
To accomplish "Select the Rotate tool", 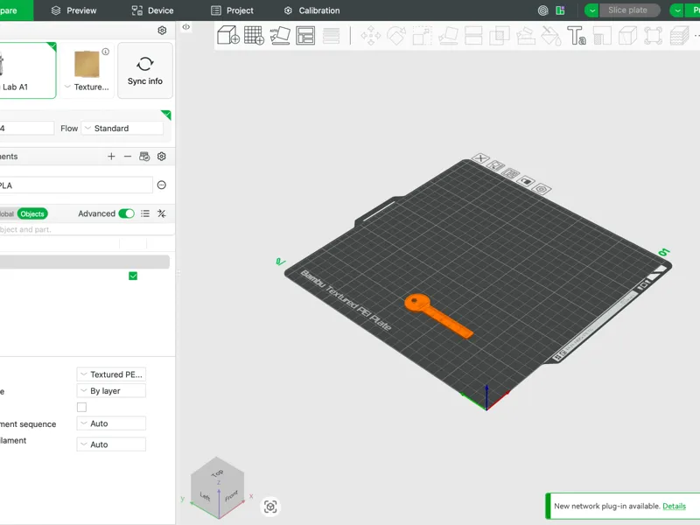I will tap(396, 36).
